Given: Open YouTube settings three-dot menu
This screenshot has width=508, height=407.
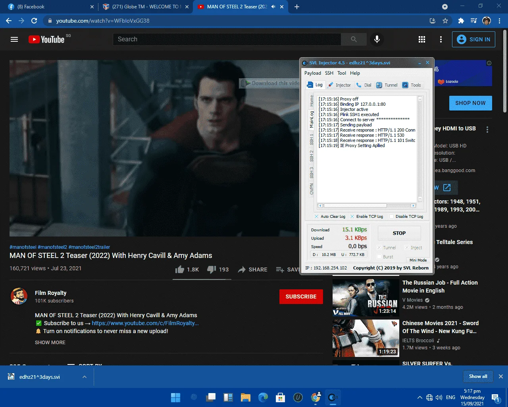Looking at the screenshot, I should 441,39.
